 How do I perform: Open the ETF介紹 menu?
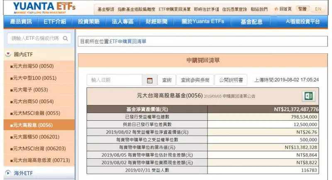[55, 22]
